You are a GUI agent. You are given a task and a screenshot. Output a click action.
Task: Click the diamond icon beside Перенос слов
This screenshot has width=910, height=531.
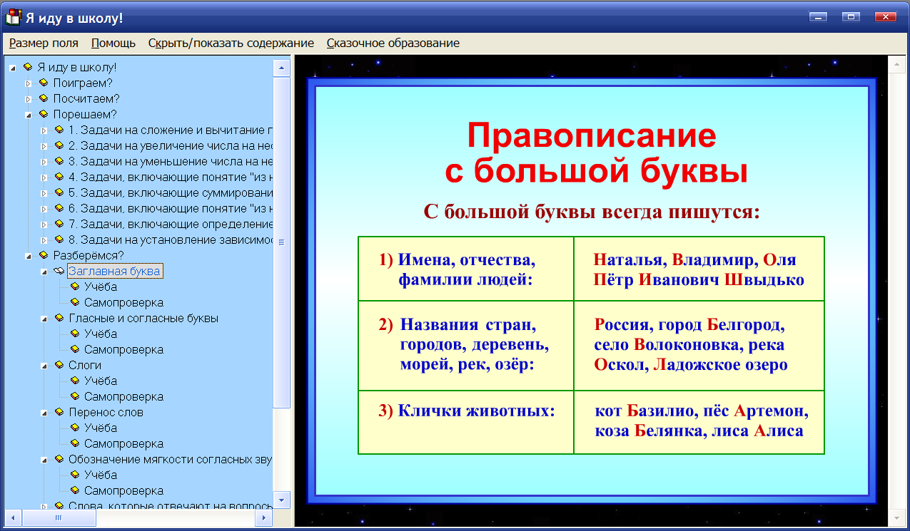(59, 412)
